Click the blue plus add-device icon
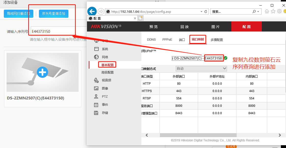286x148 pixels. tap(42, 72)
